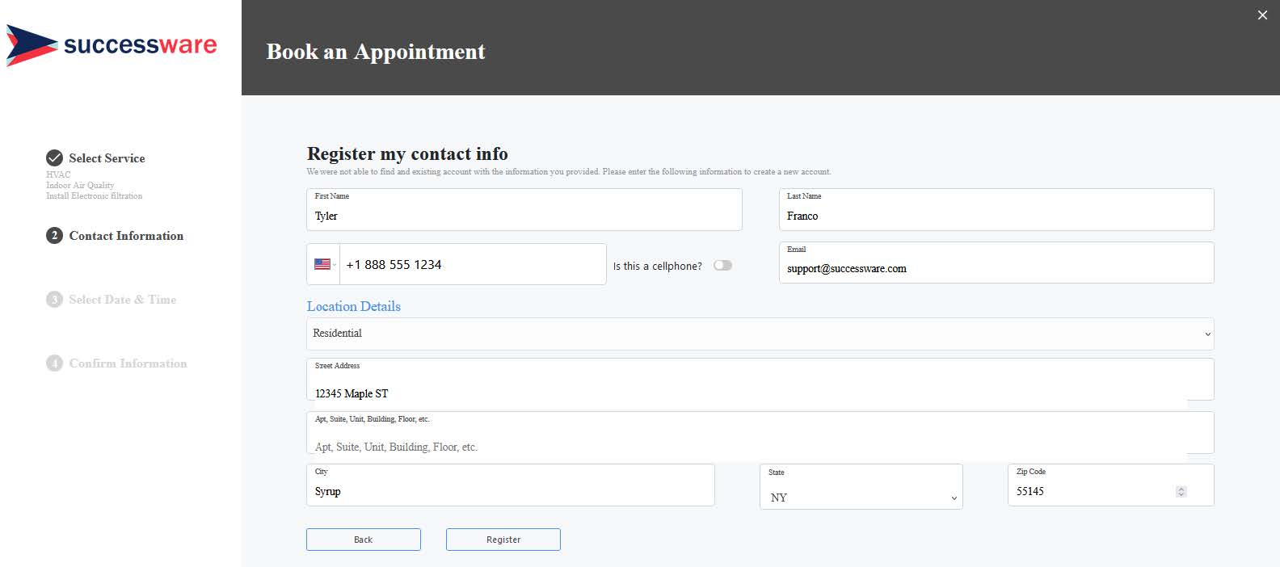Click the 'HVAC' text under Select Service
Viewport: 1280px width, 567px height.
58,174
